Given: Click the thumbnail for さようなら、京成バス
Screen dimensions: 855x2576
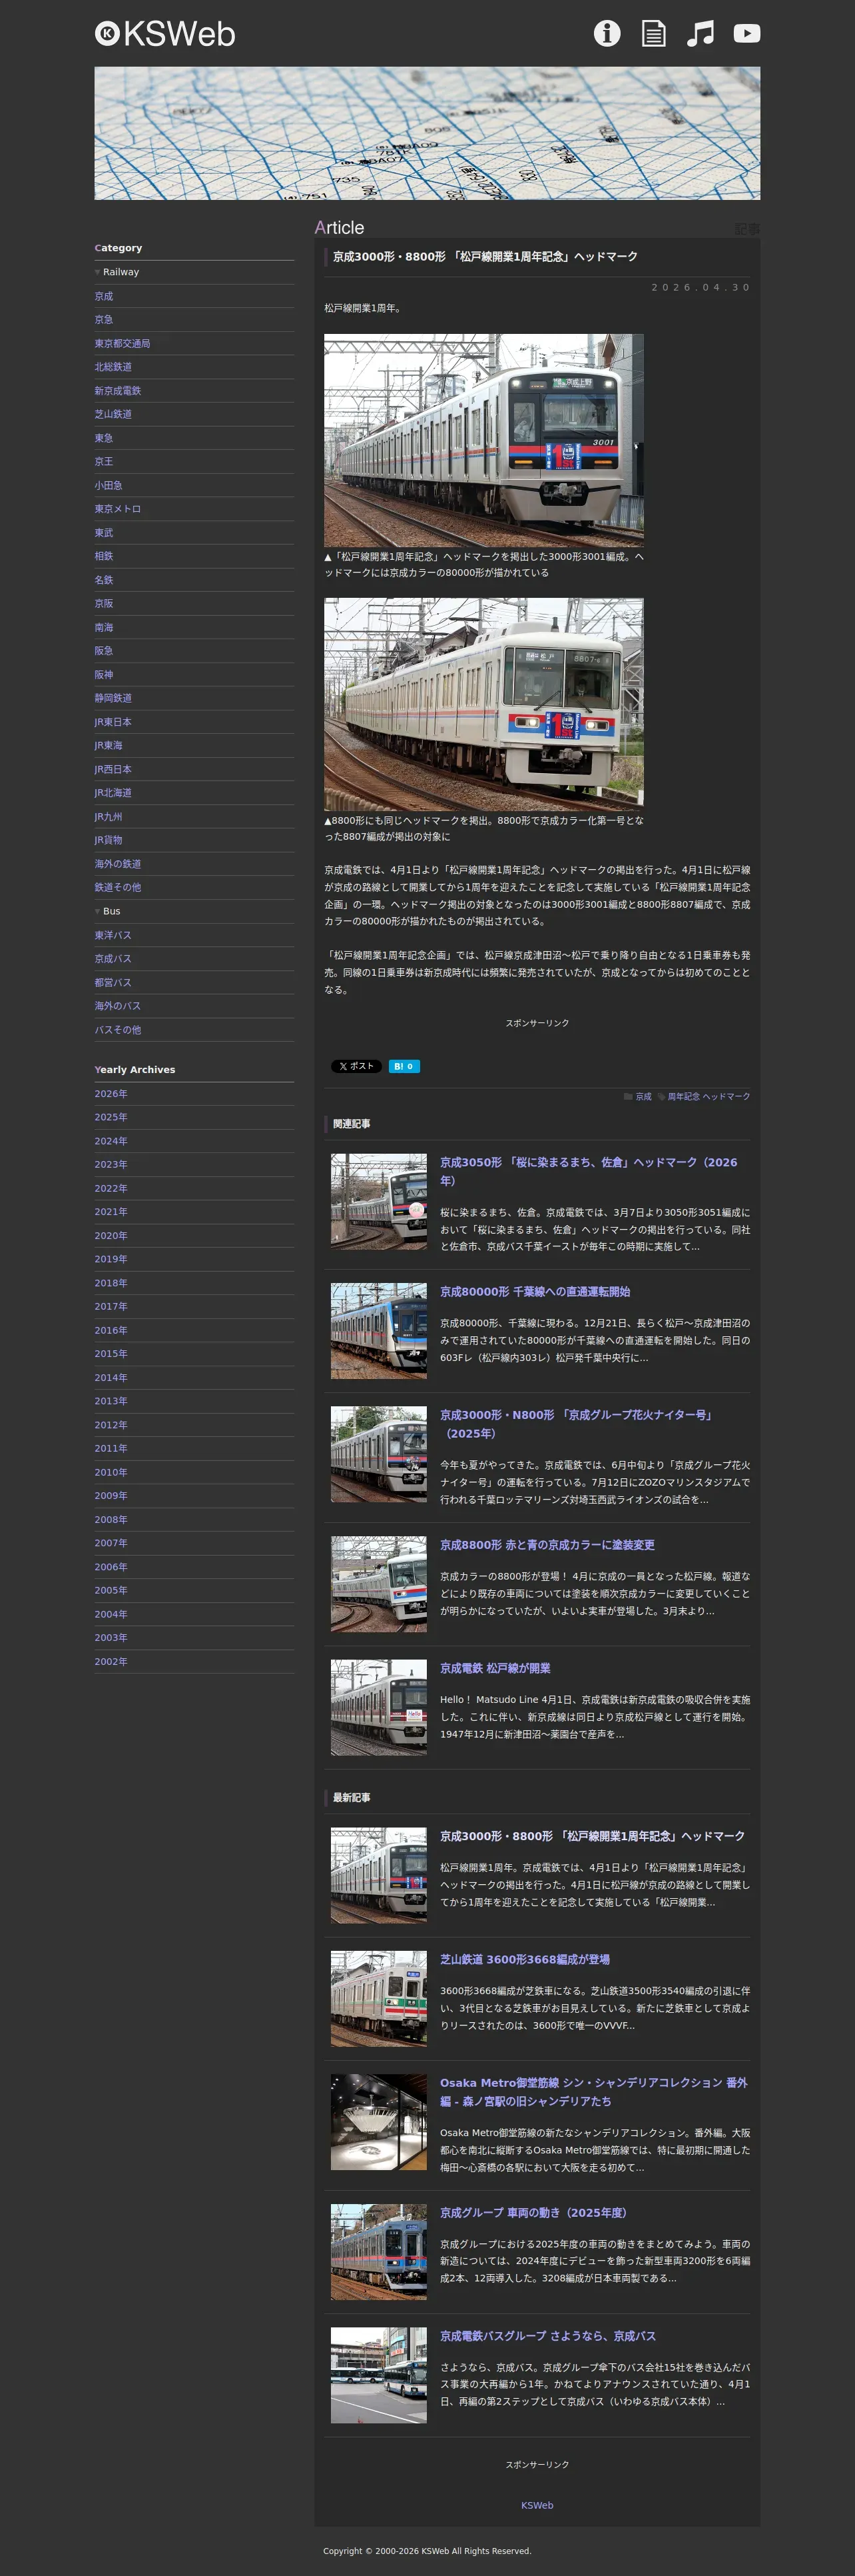Looking at the screenshot, I should [x=378, y=2375].
